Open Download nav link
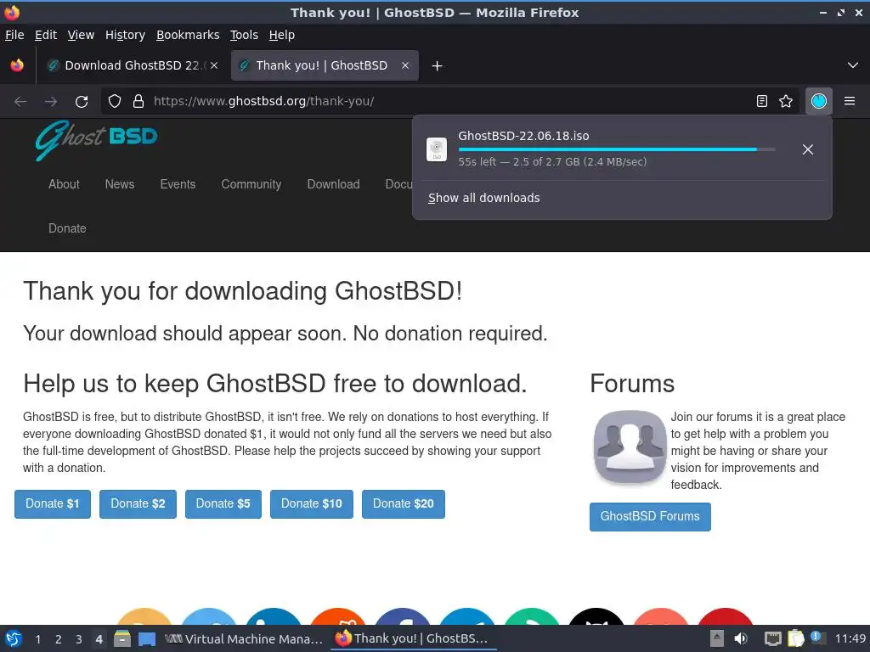 (x=333, y=184)
